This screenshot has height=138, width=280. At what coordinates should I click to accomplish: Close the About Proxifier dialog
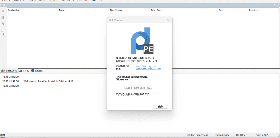pos(168,20)
